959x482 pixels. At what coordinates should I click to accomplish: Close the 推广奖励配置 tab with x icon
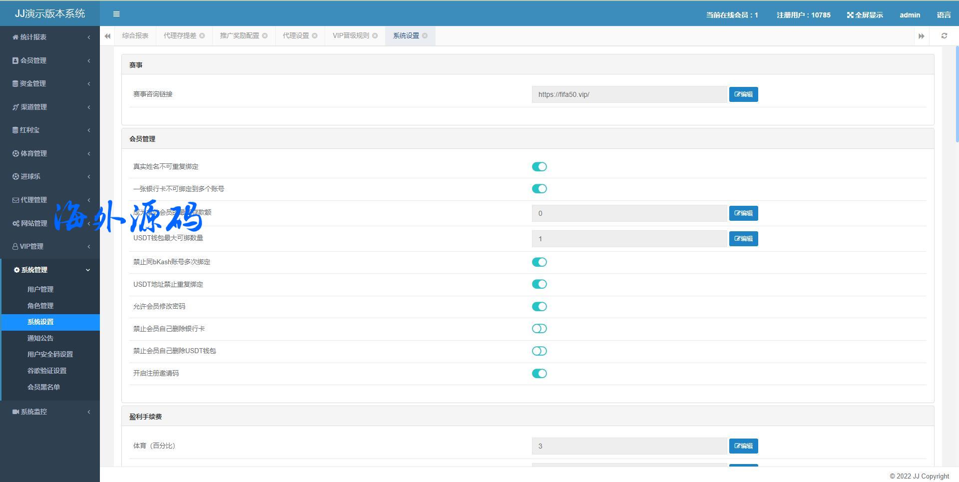[x=265, y=36]
